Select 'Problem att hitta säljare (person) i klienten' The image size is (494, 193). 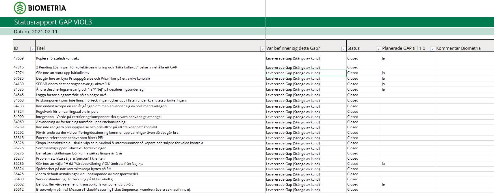(70, 158)
